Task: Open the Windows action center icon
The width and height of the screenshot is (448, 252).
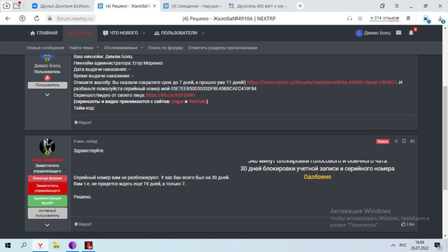Action: coord(437,246)
